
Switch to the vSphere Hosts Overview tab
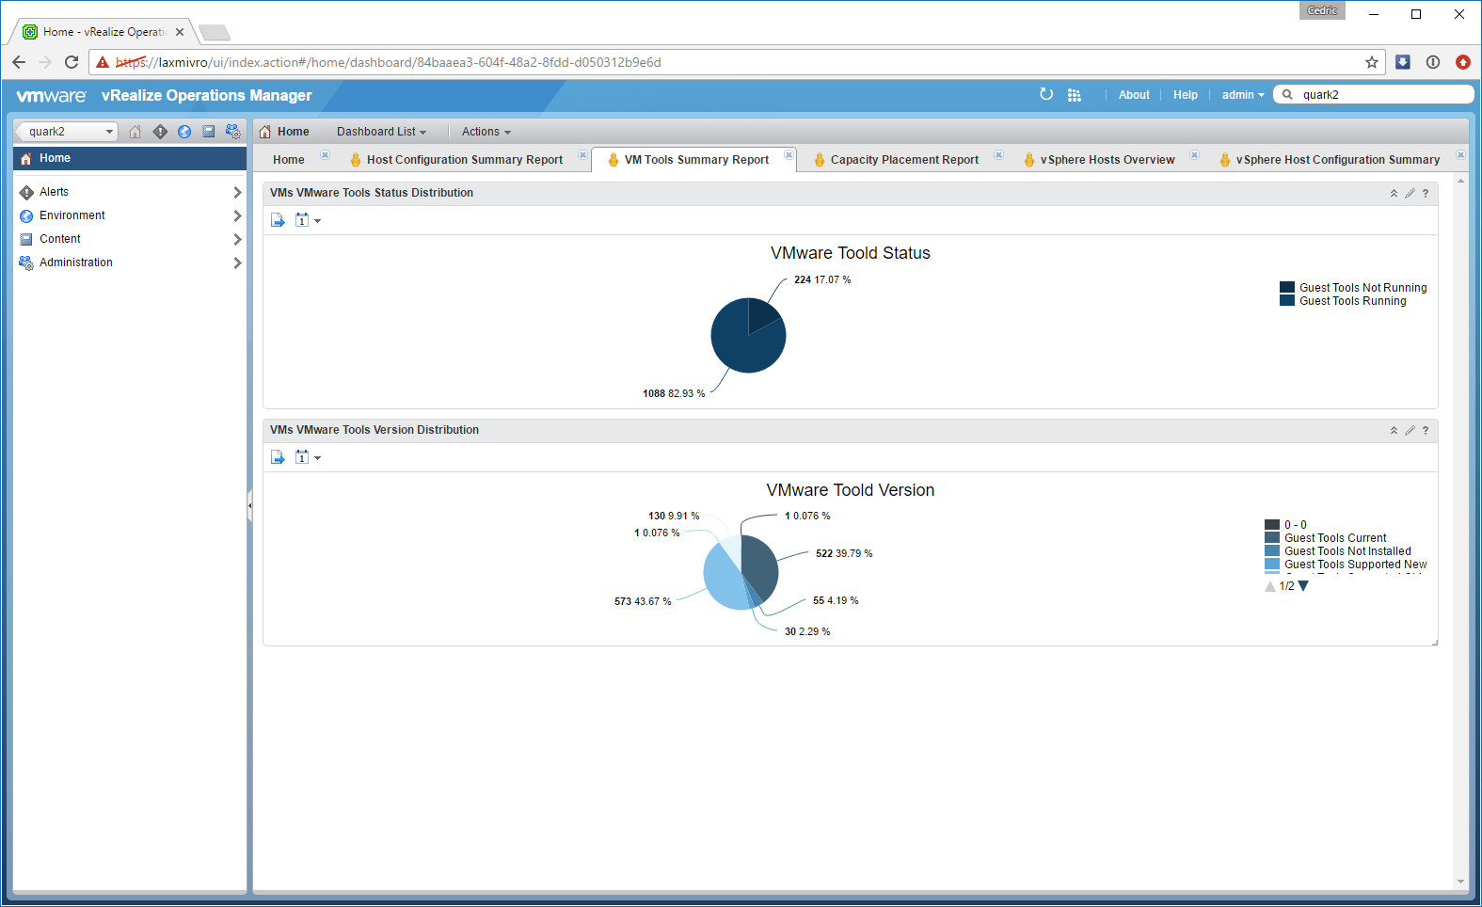[1107, 160]
